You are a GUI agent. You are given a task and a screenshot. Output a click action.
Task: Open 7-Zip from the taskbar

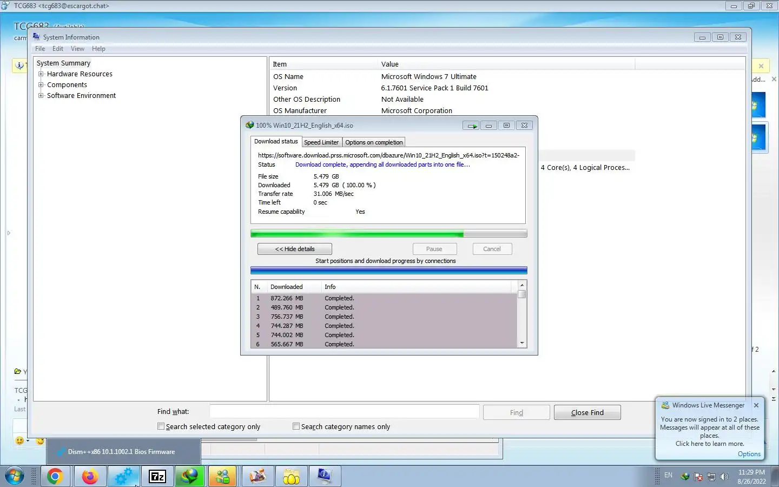click(x=157, y=476)
